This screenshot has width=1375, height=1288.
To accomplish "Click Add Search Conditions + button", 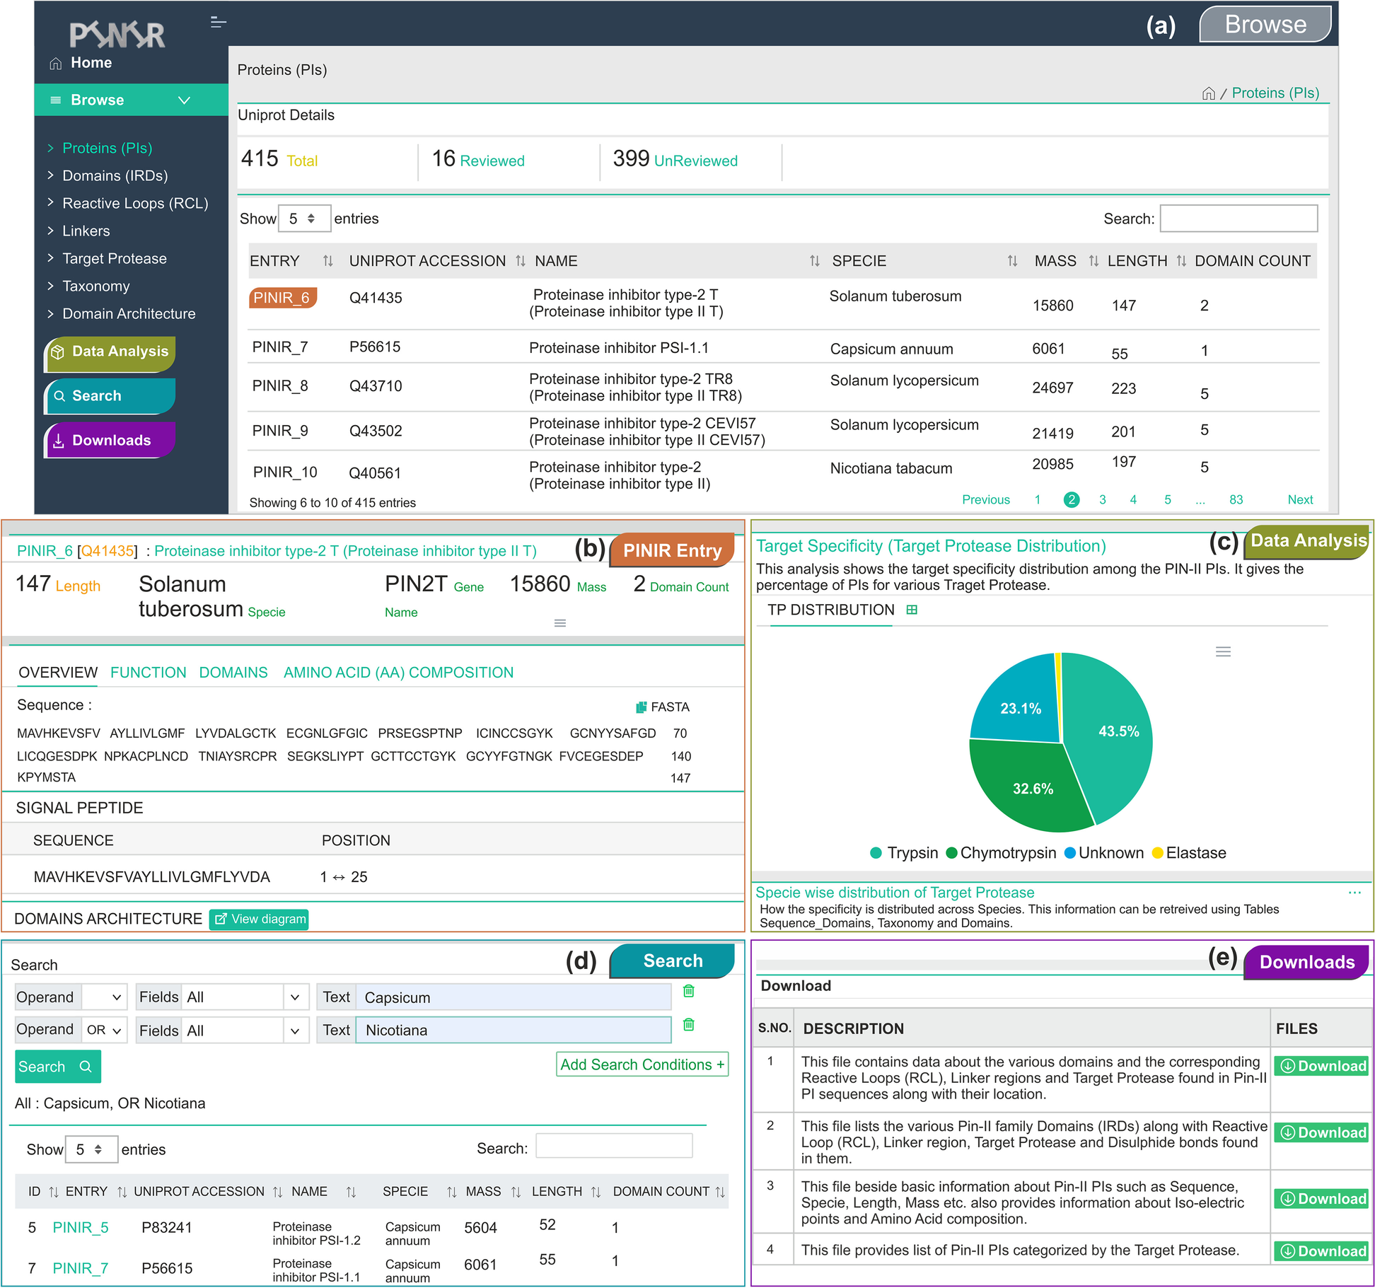I will 642,1064.
